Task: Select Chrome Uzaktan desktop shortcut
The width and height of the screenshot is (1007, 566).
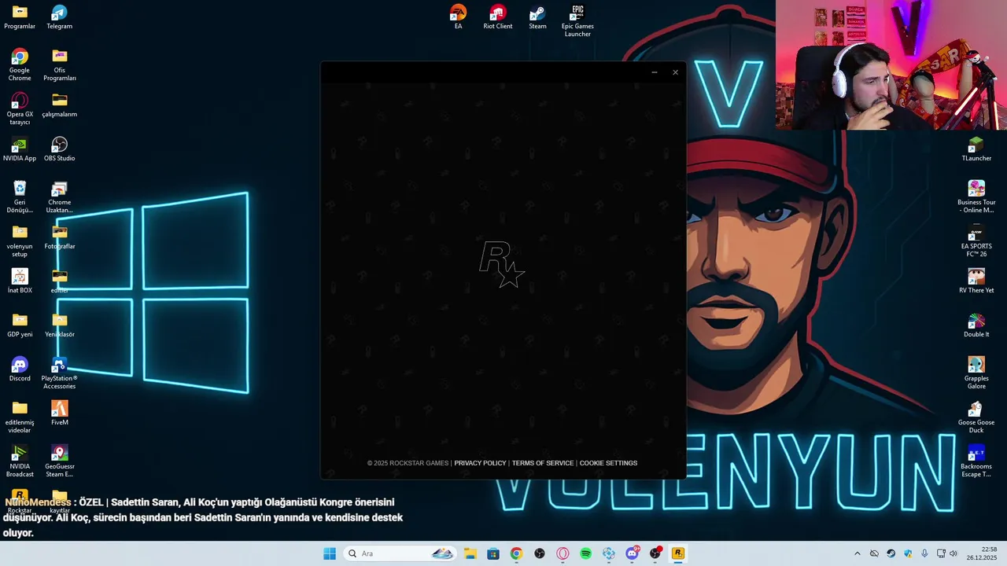Action: coord(60,197)
